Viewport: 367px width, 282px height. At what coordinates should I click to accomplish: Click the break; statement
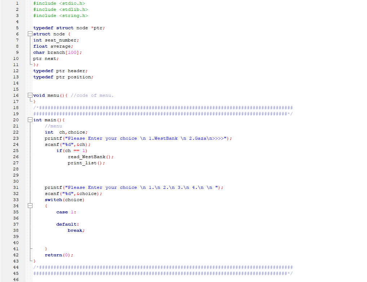point(75,230)
